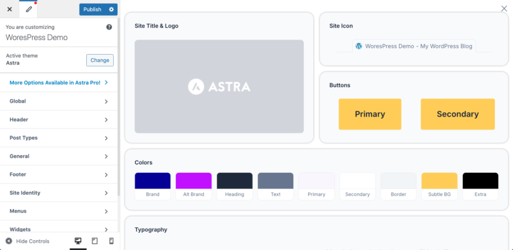Switch to desktop preview icon
Screen dimensions: 513x250
78,241
